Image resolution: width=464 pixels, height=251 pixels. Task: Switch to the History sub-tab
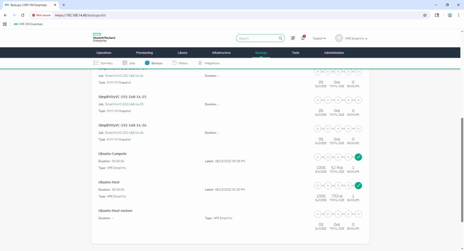pyautogui.click(x=180, y=63)
